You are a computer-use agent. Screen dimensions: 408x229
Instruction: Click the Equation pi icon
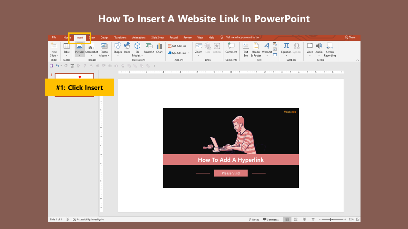286,46
